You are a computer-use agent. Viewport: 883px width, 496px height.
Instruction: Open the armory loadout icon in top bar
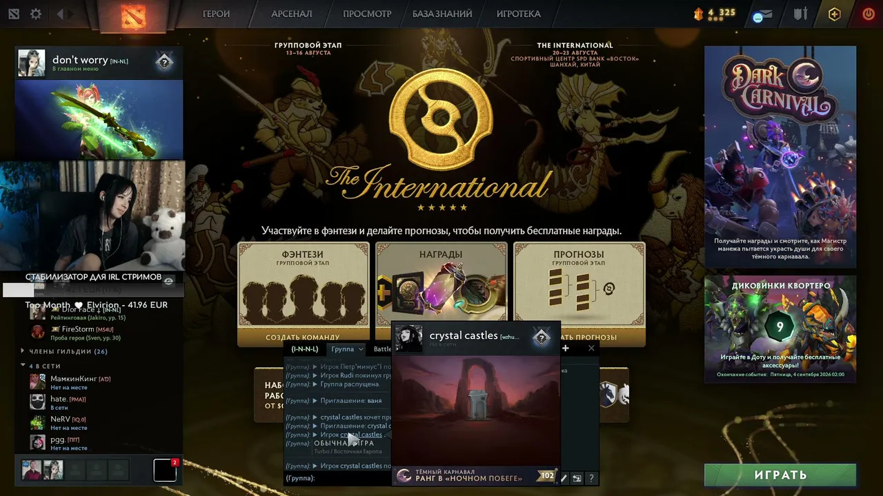[x=800, y=14]
